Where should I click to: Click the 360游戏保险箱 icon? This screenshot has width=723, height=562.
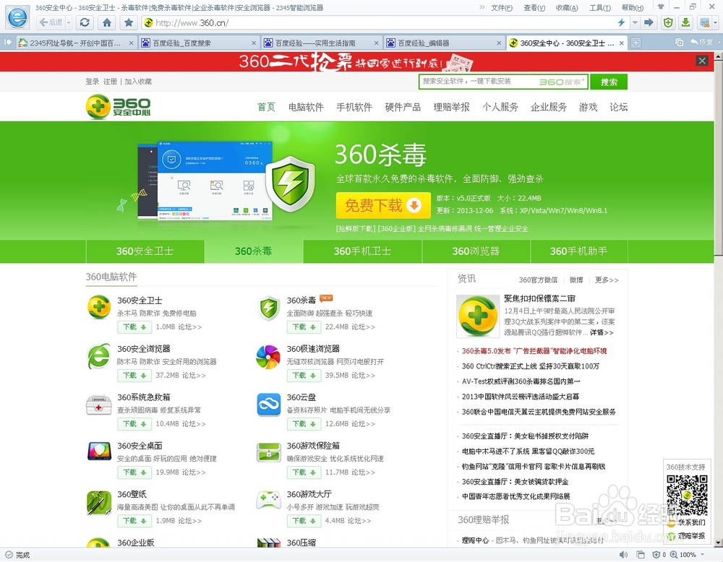pos(269,452)
